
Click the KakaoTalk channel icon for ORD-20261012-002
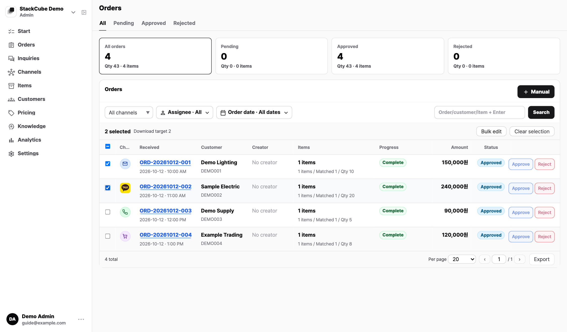[x=125, y=188]
